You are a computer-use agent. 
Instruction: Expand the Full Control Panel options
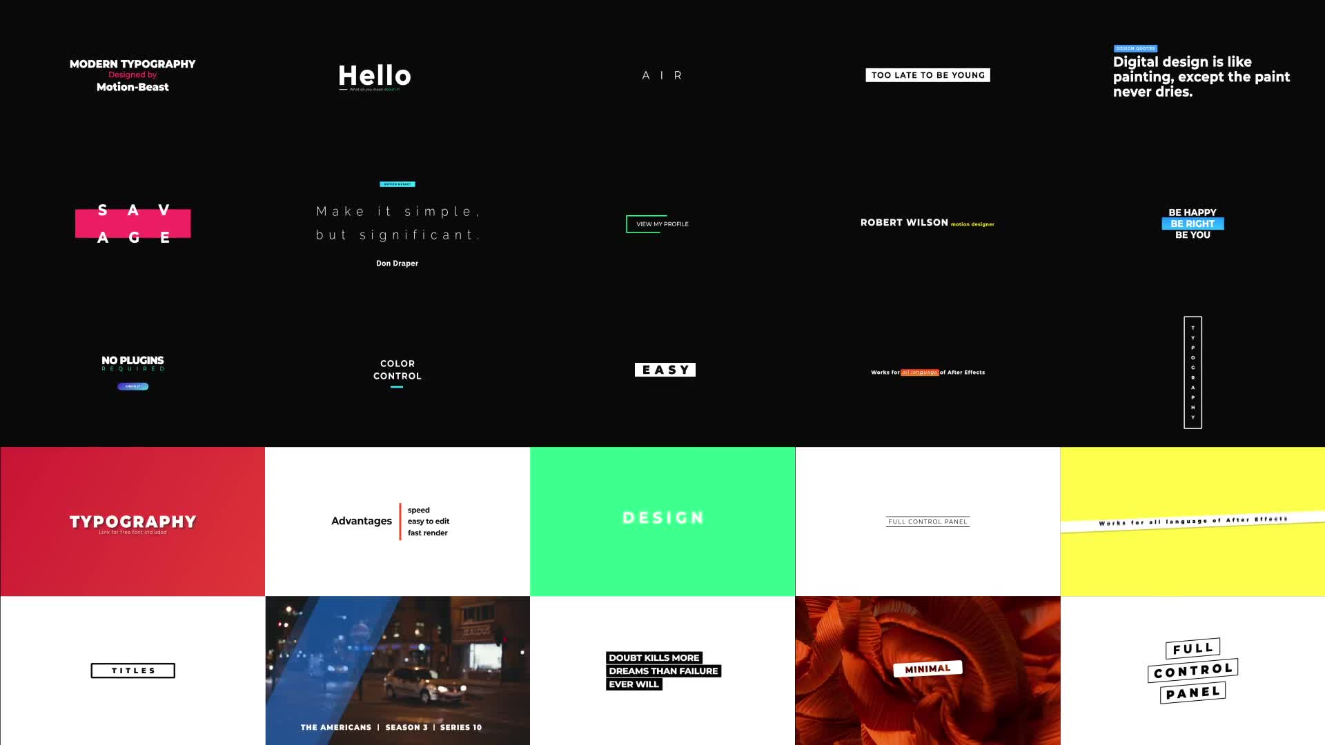click(927, 521)
